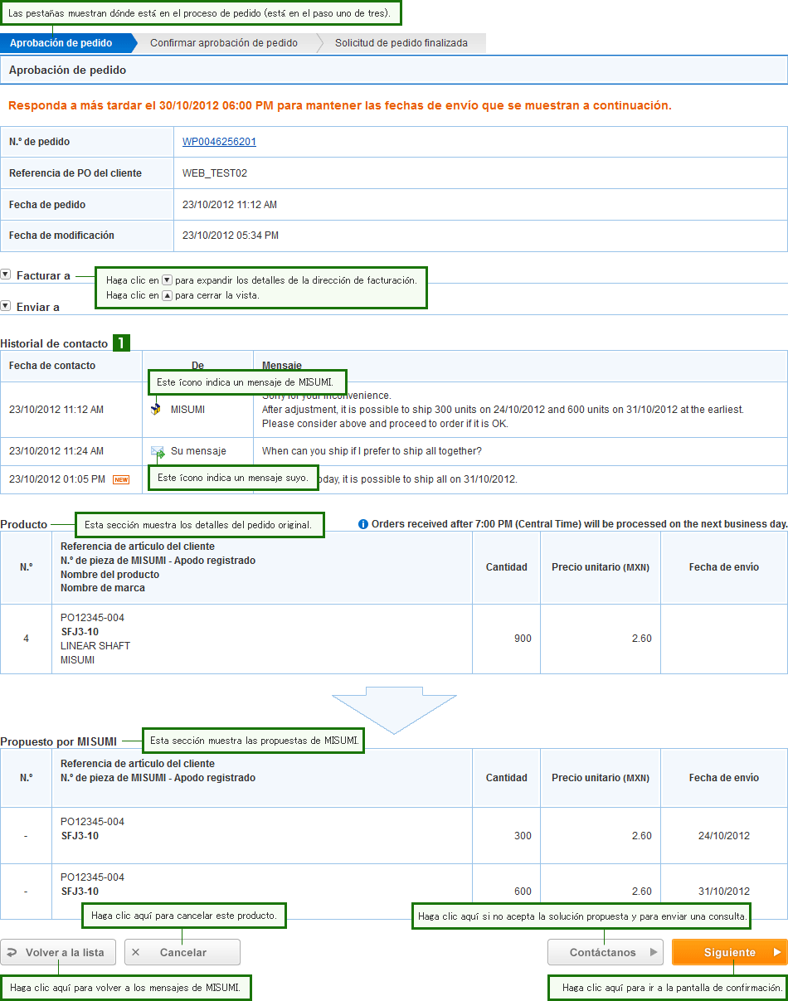Click the NEW badge next to 01:05 PM
Viewport: 788px width, 1001px height.
tap(121, 479)
